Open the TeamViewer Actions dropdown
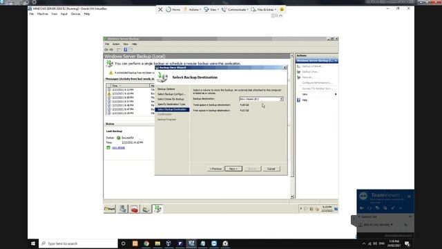 pos(192,9)
